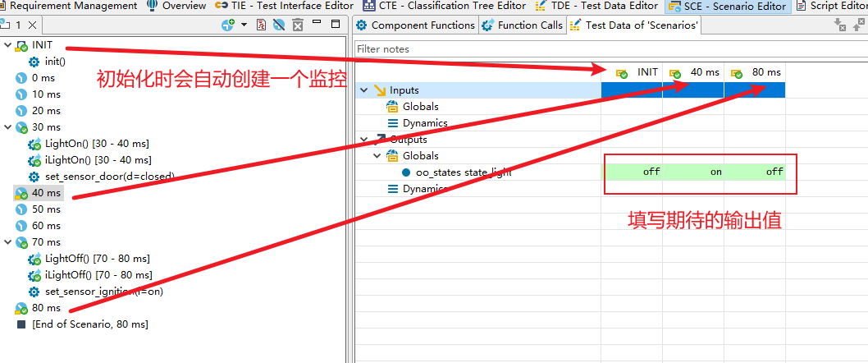Viewport: 868px width, 363px height.
Task: Click the gear icon of LightOn() item
Action: 34,144
